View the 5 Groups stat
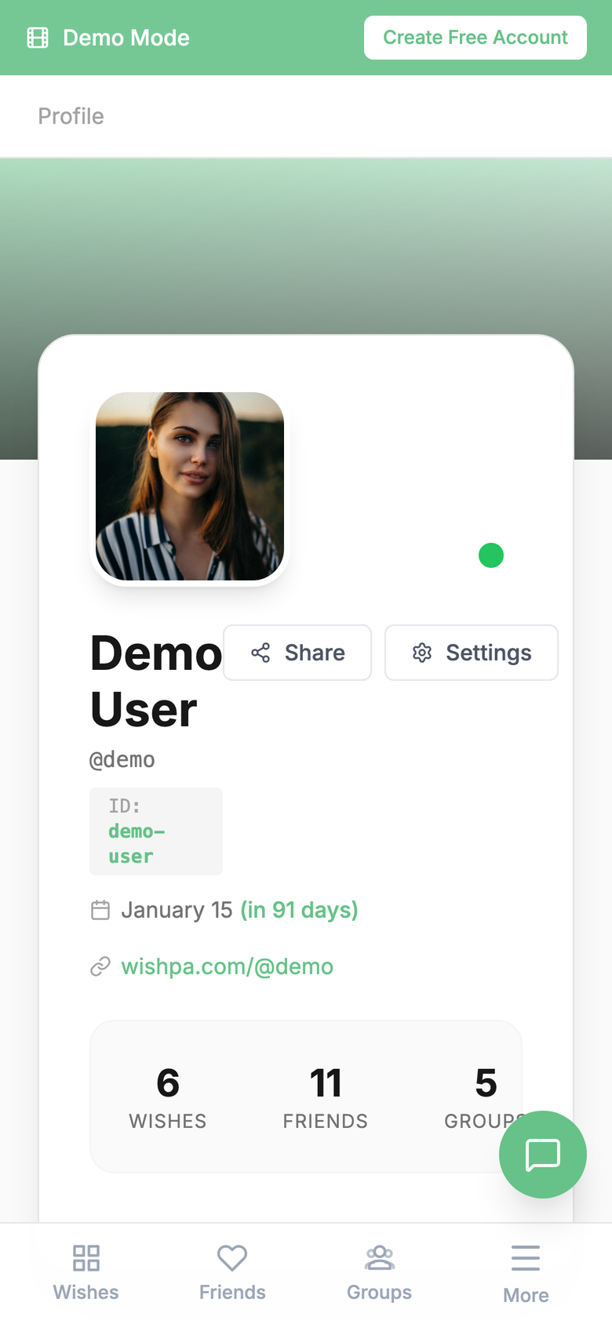612x1324 pixels. click(485, 1097)
